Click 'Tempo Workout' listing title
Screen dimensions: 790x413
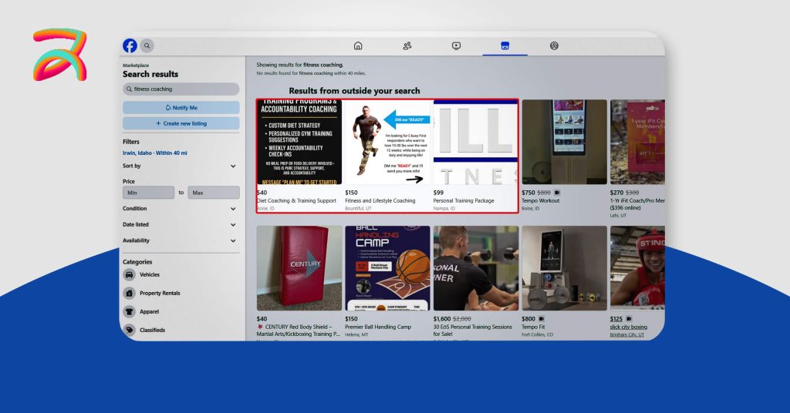[541, 200]
